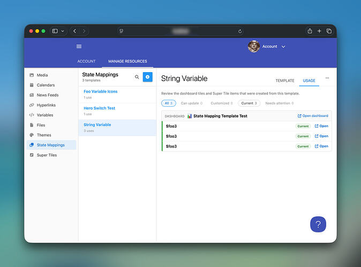Go forward in the browser
361x267 pixels.
click(x=84, y=31)
